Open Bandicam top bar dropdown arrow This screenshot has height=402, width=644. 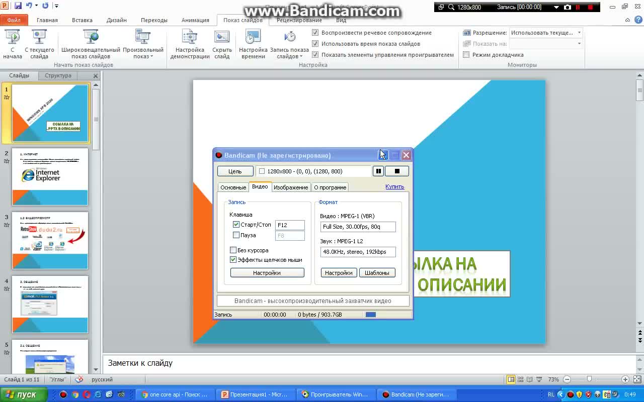(x=556, y=7)
